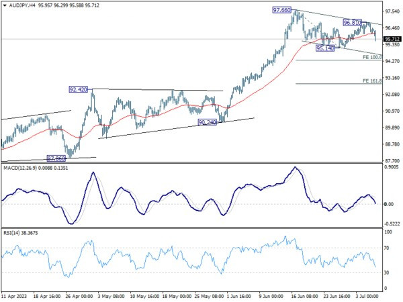Select the 97.660 price label
This screenshot has width=403, height=302.
[281, 10]
